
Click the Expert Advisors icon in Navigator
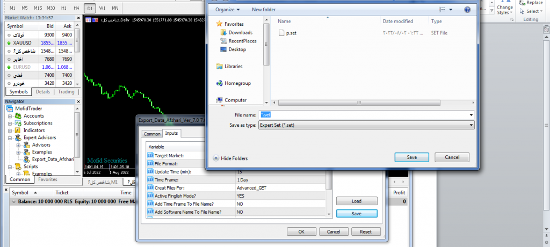(18, 138)
